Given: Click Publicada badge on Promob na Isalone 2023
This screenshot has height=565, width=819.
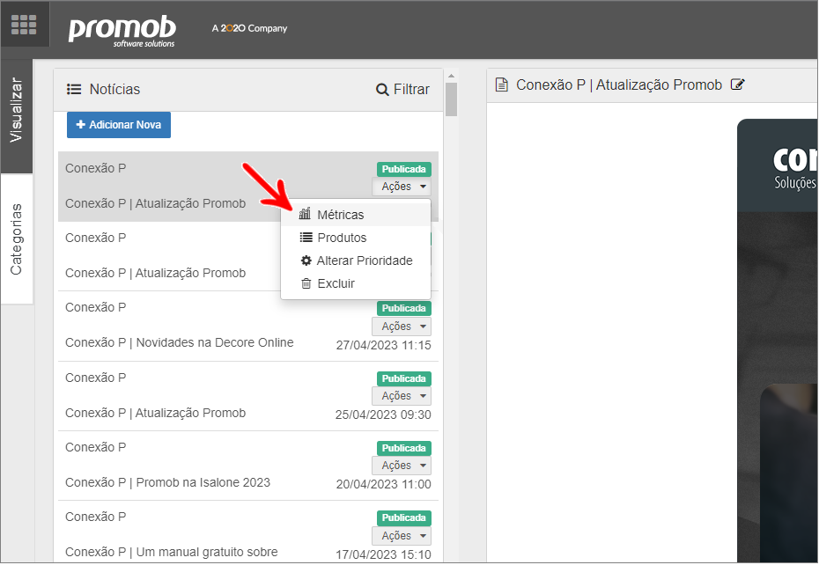Looking at the screenshot, I should pos(403,448).
